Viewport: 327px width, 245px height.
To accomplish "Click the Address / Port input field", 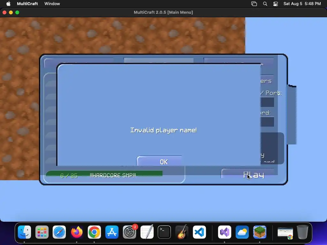I will pos(267,102).
